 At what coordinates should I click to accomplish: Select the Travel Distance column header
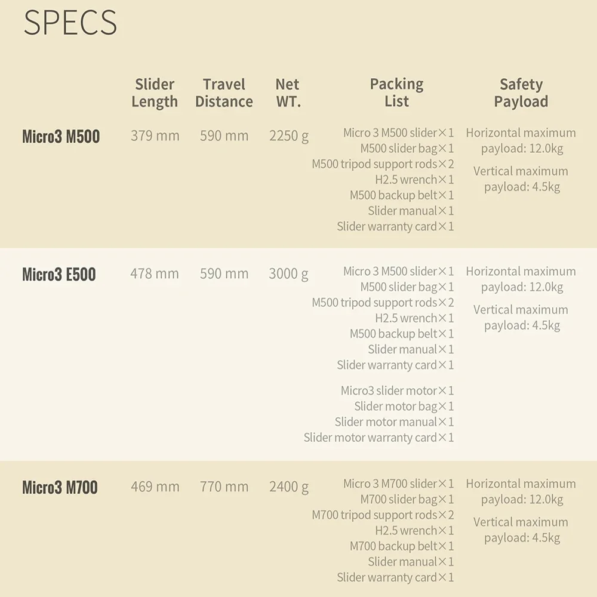coord(224,93)
